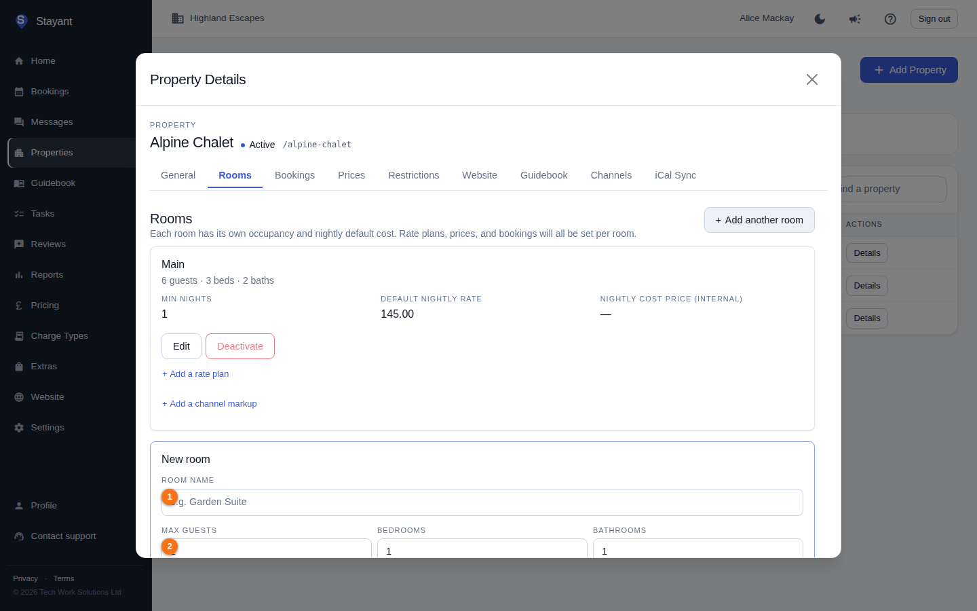Open the Channels tab
This screenshot has width=977, height=611.
611,175
